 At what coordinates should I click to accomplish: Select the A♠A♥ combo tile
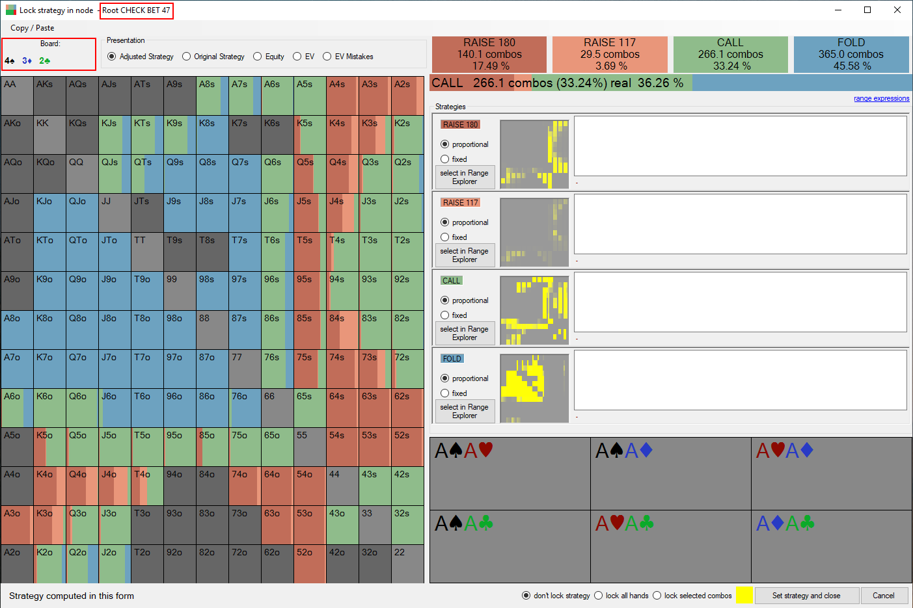point(510,473)
